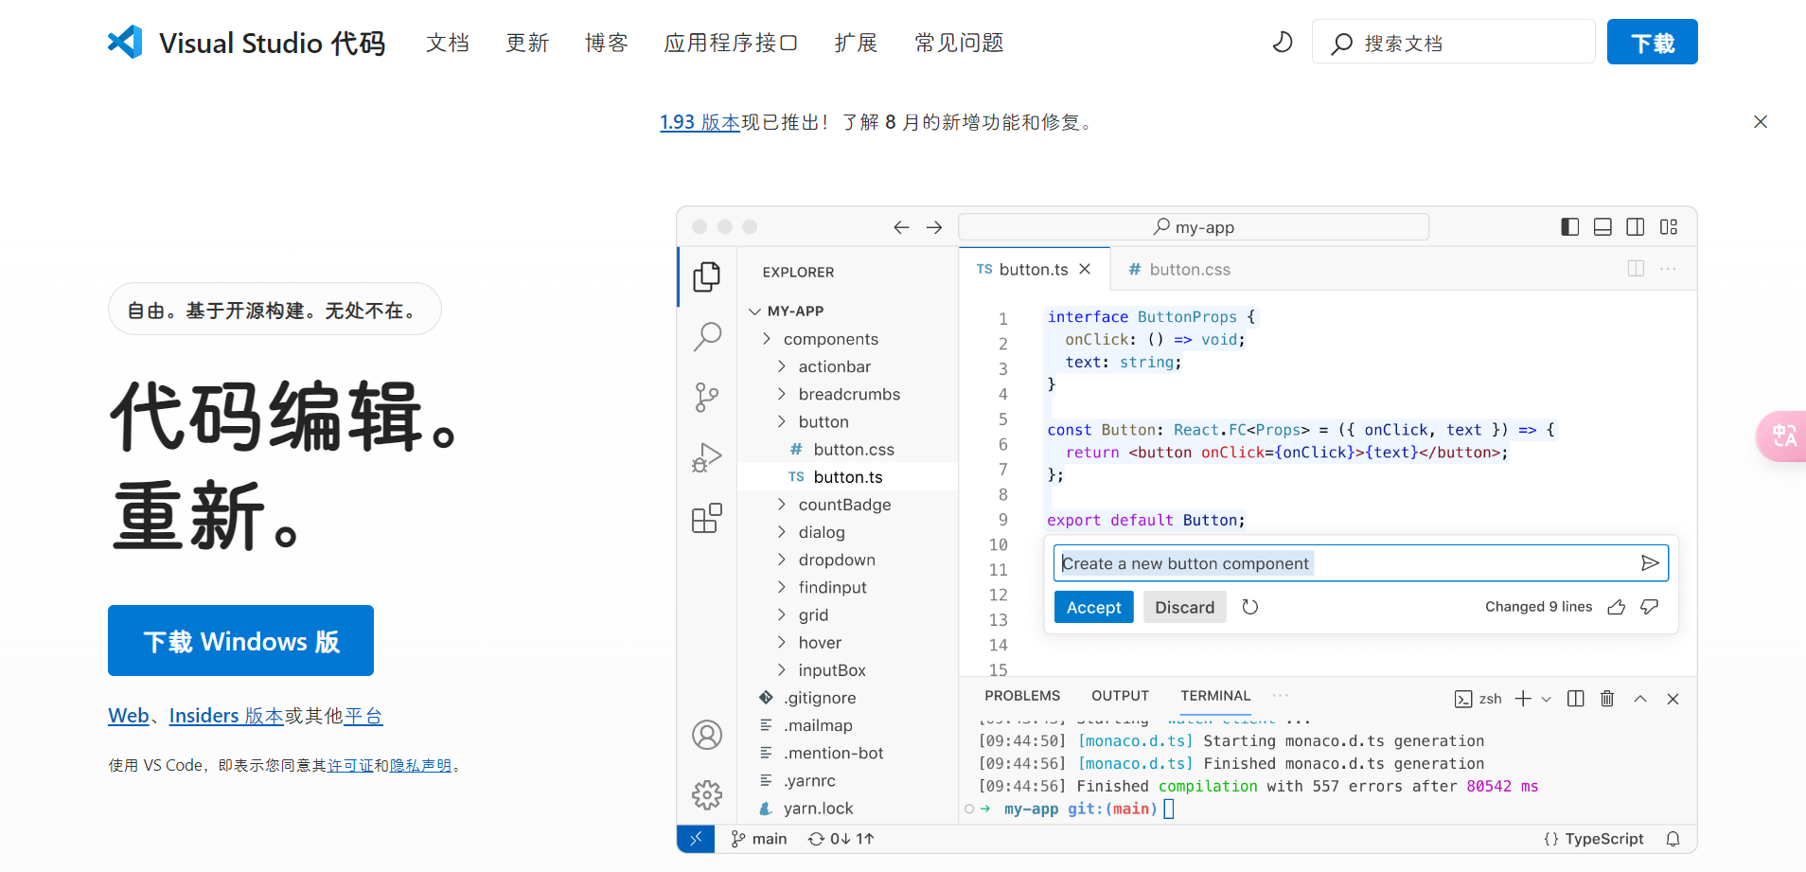The width and height of the screenshot is (1806, 872).
Task: Click the 搜索文档 search field
Action: 1454,43
